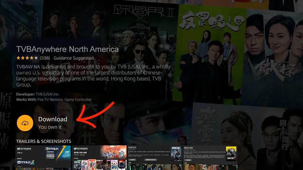Image resolution: width=303 pixels, height=170 pixels.
Task: Open the third screenshot thumbnail with blue poster
Action: 155,158
